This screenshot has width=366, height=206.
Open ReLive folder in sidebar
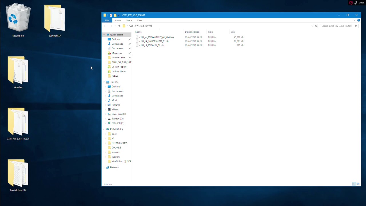click(x=115, y=76)
